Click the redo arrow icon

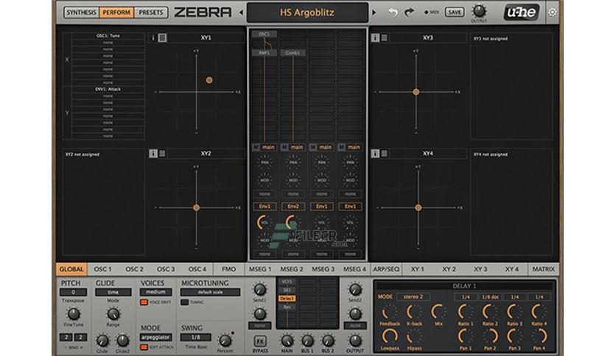(410, 13)
